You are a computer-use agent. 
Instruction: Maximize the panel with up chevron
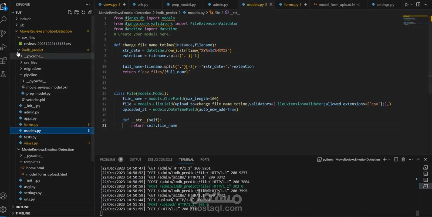(x=418, y=159)
